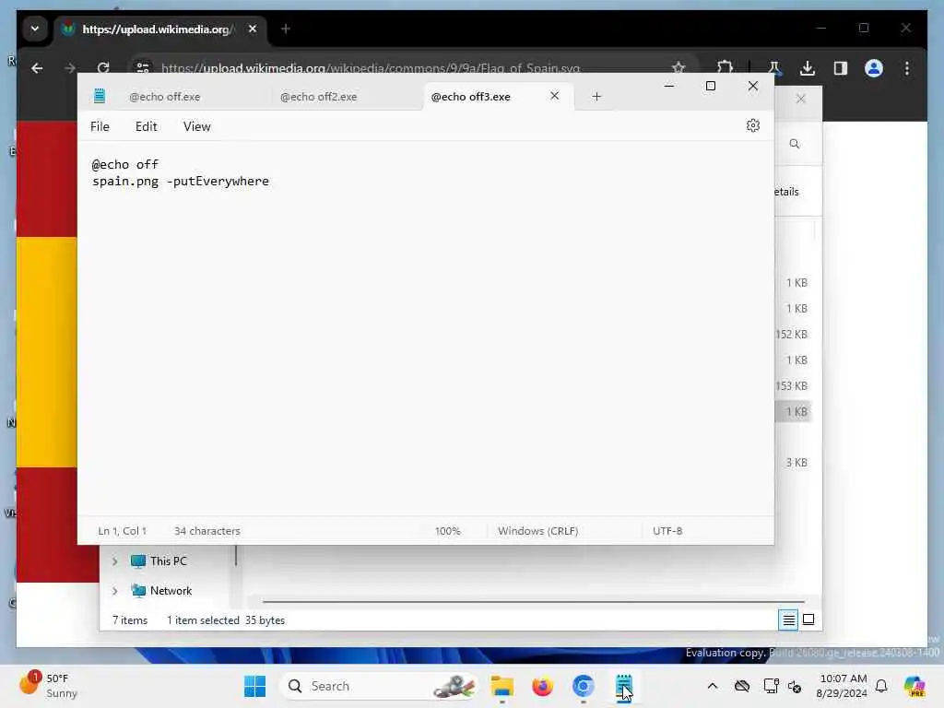
Task: Click the muted volume tray icon
Action: tap(795, 686)
